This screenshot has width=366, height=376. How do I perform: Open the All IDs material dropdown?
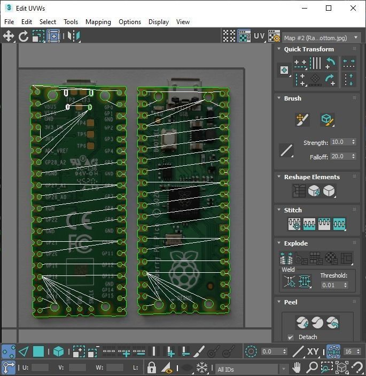[251, 369]
